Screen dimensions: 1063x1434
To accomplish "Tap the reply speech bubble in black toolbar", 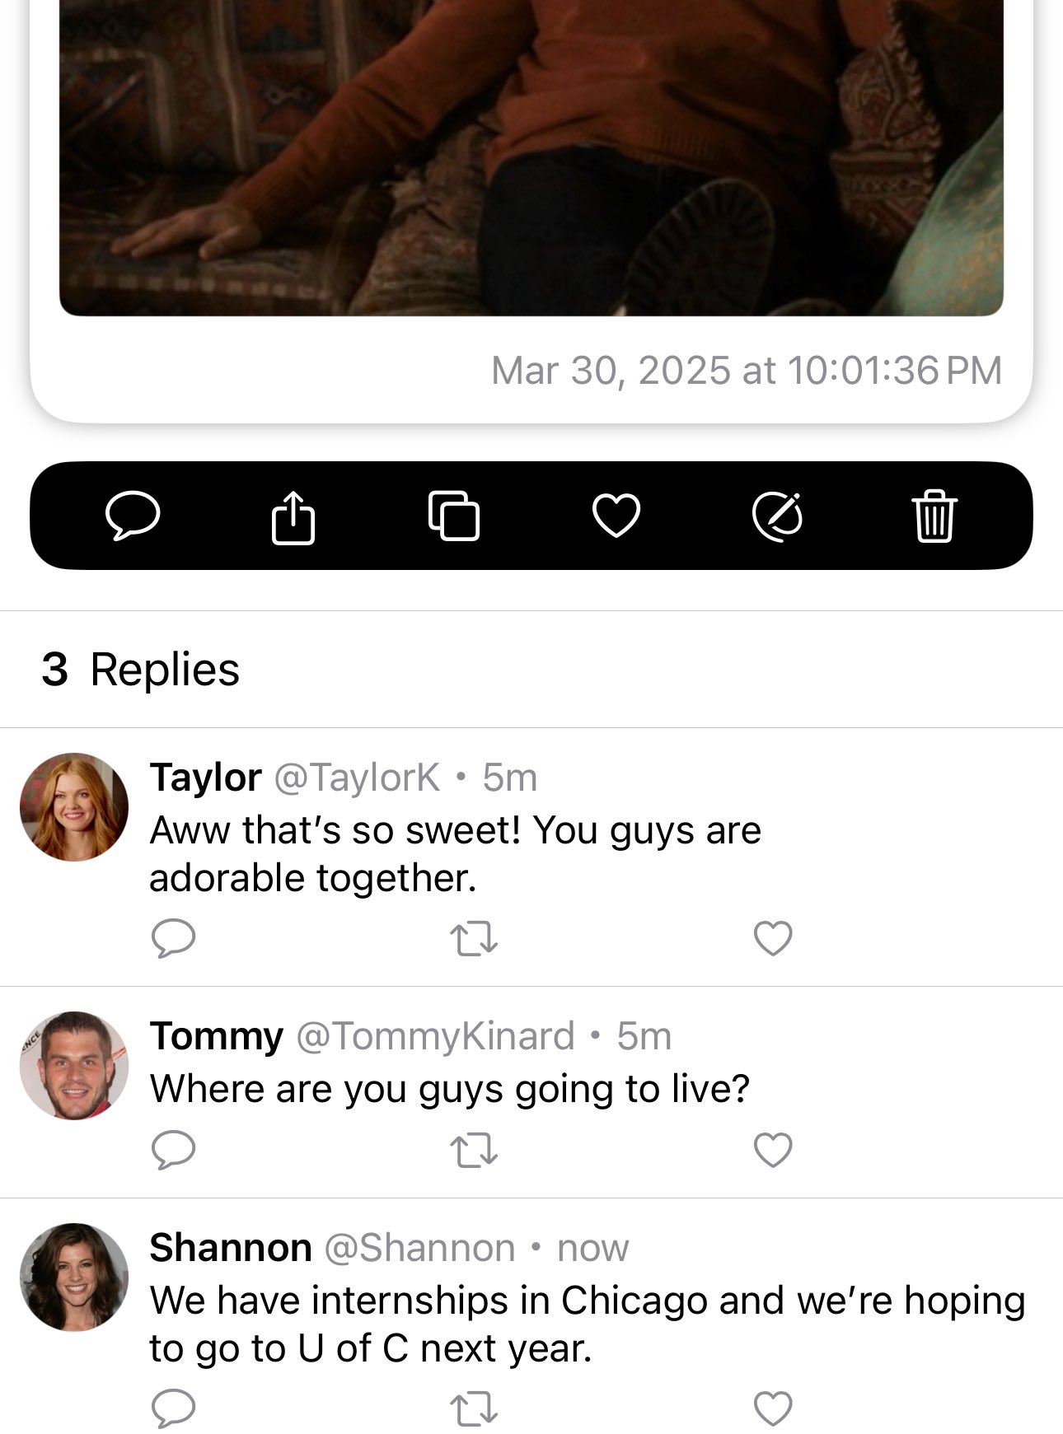I will (133, 516).
